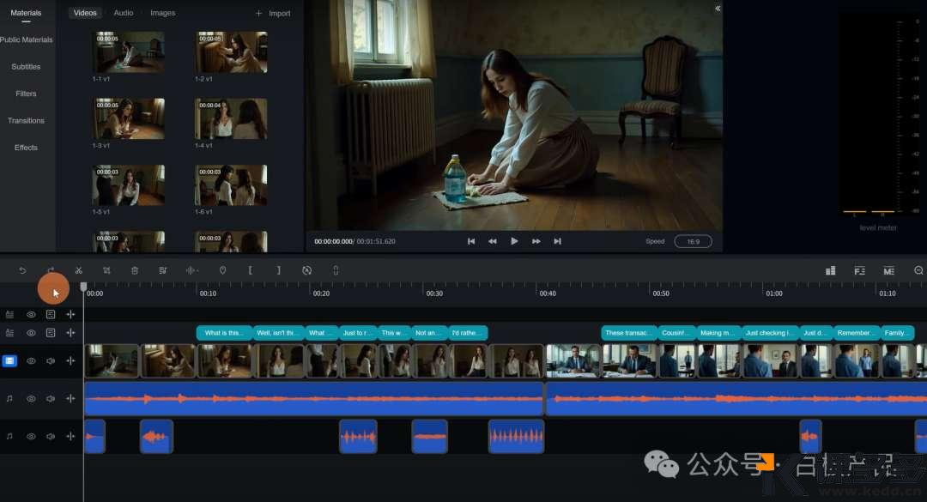Click the playhead handle at 00:00
The height and width of the screenshot is (502, 927).
pos(83,287)
